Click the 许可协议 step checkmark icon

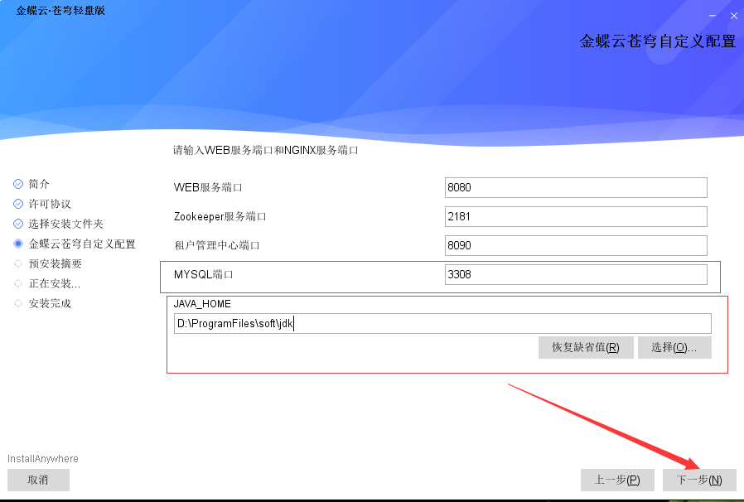click(x=18, y=204)
